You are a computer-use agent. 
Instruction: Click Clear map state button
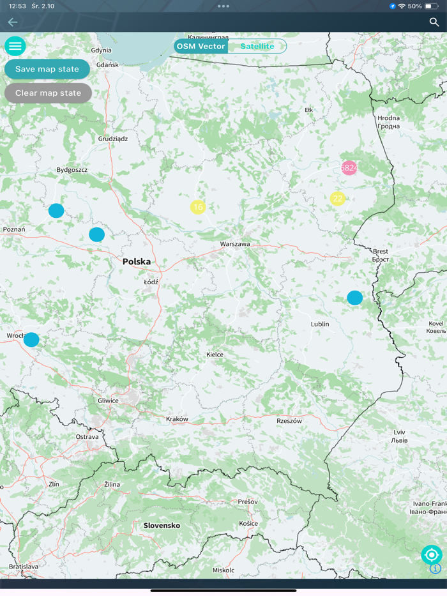coord(49,93)
